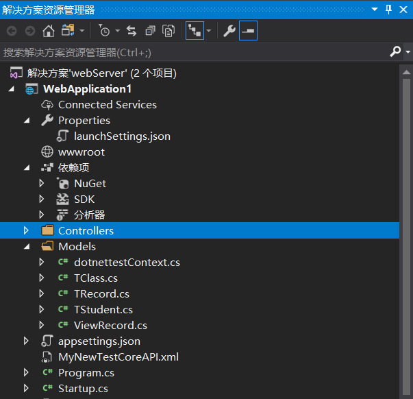413x399 pixels.
Task: Expand Program.cs node
Action: coord(26,372)
